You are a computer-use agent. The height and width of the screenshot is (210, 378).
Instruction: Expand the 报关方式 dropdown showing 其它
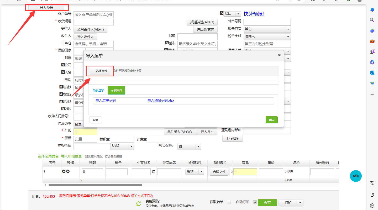(x=288, y=29)
